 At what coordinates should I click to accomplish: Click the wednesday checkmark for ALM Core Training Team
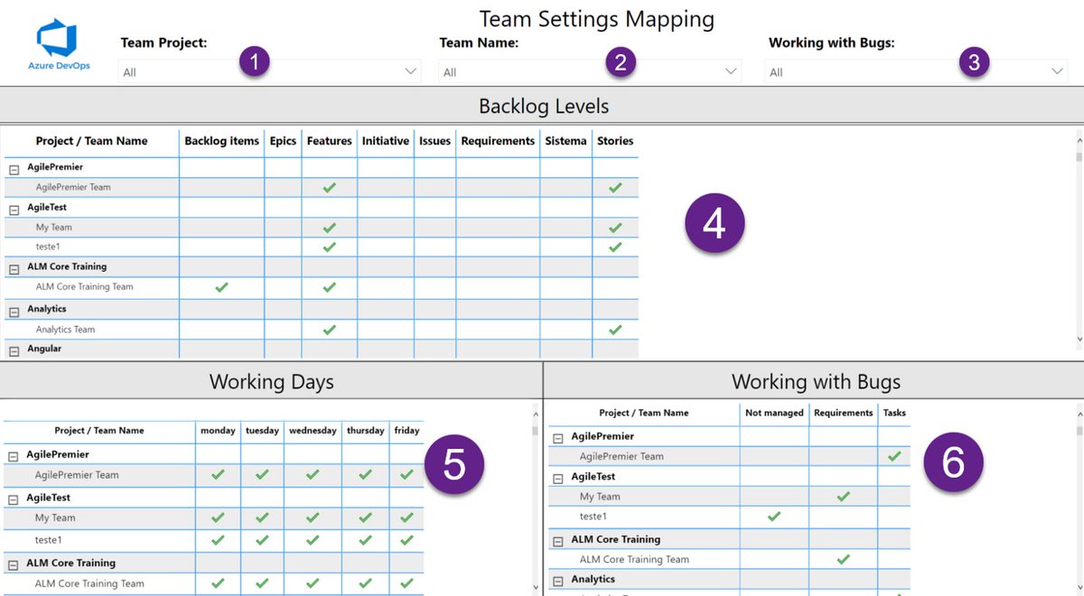pos(313,583)
